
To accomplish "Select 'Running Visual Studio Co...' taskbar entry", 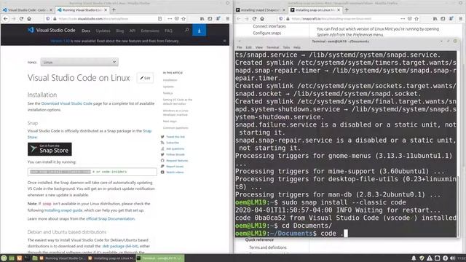I will coord(62,258).
